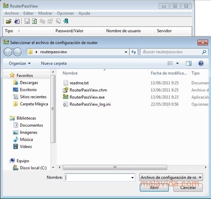The width and height of the screenshot is (211, 199).
Task: Click the back navigation arrow in dialog
Action: [x=8, y=52]
